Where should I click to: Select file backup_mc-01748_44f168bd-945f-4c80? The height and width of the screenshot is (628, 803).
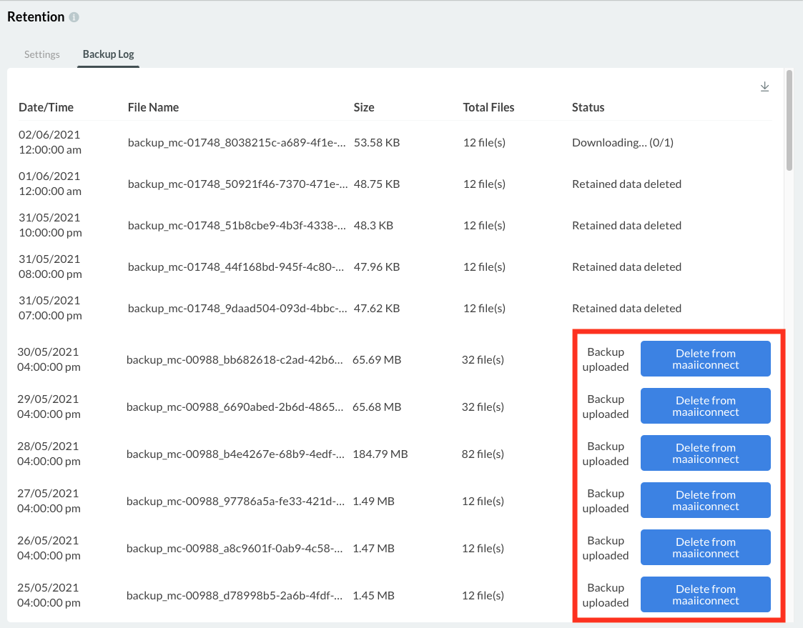click(x=235, y=267)
